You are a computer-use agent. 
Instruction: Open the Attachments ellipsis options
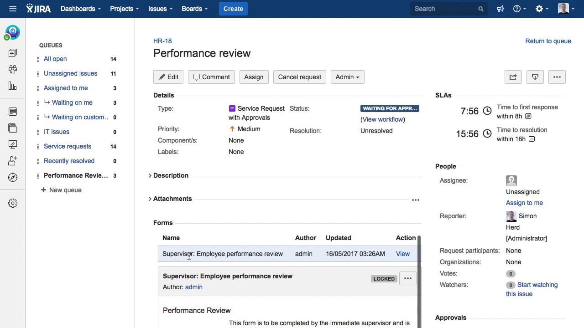[x=416, y=200]
